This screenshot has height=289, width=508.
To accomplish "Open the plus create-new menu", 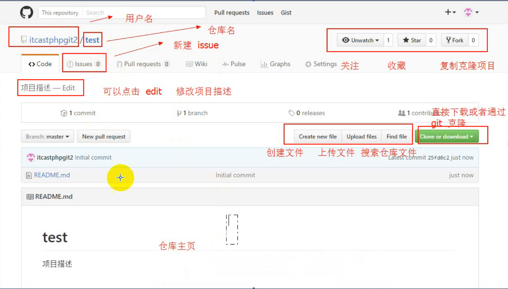I will [450, 12].
